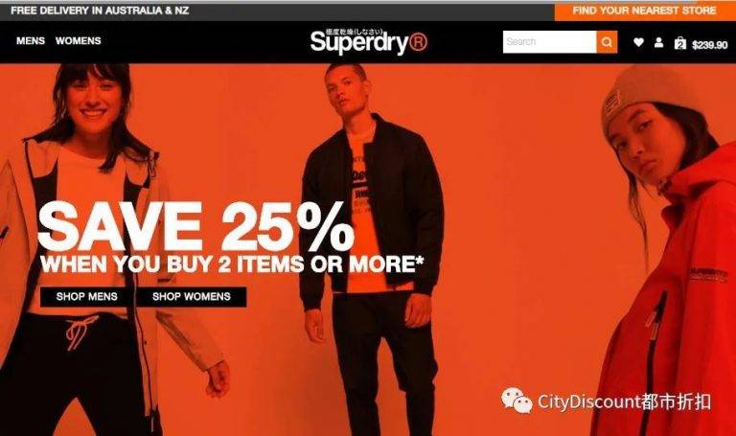Click the WeChat logo watermark

click(517, 401)
